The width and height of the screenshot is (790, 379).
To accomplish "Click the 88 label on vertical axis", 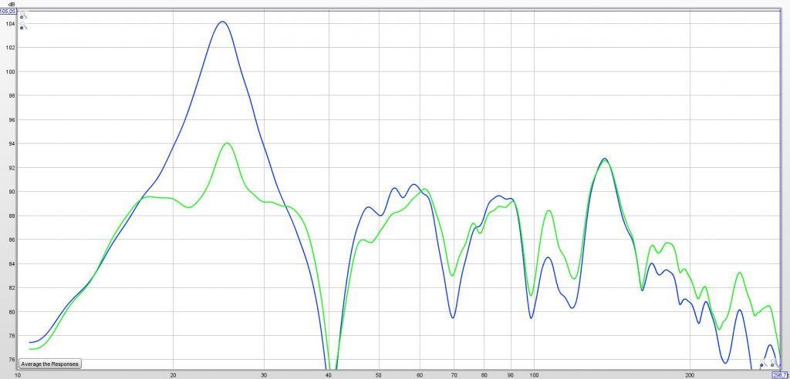I will [x=12, y=216].
